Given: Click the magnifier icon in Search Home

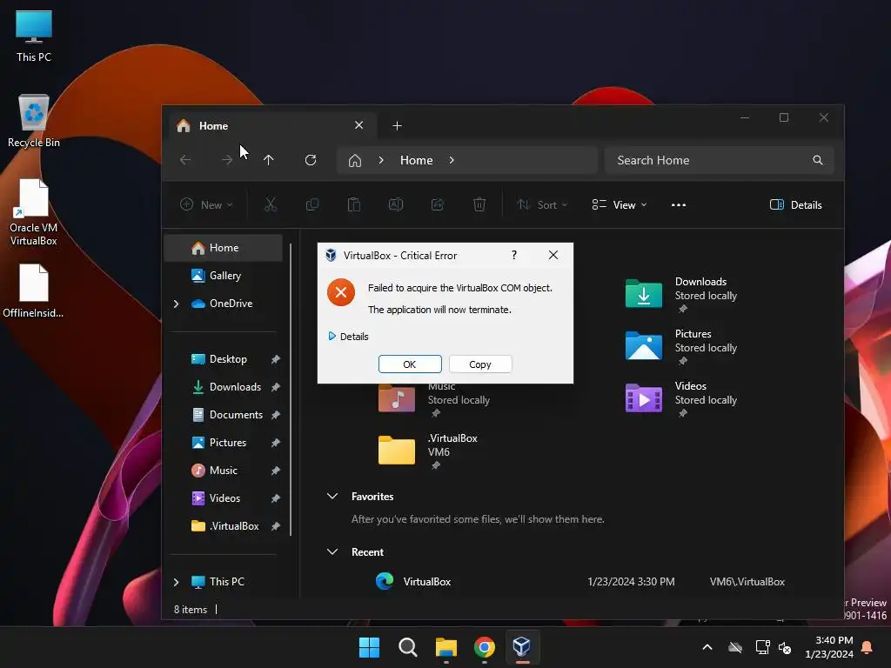Looking at the screenshot, I should 817,160.
